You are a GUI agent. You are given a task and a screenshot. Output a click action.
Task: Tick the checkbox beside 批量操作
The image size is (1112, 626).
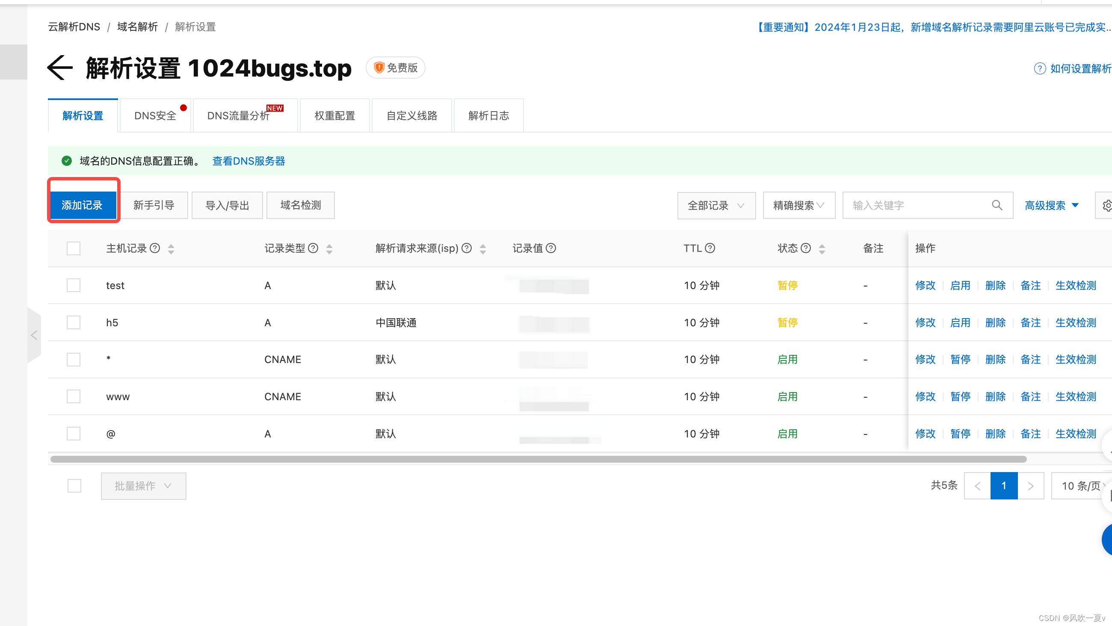[x=74, y=486]
